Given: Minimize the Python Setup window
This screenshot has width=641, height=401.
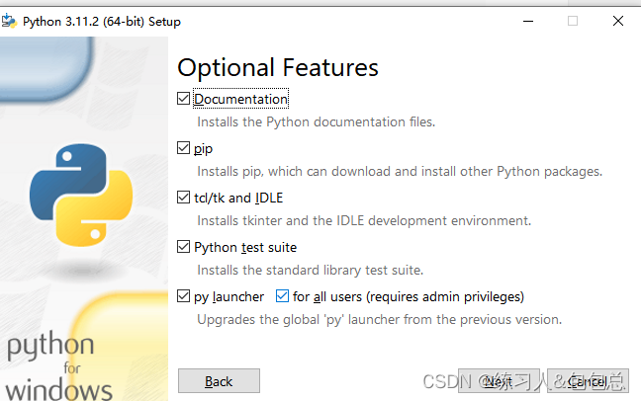Looking at the screenshot, I should pos(525,21).
